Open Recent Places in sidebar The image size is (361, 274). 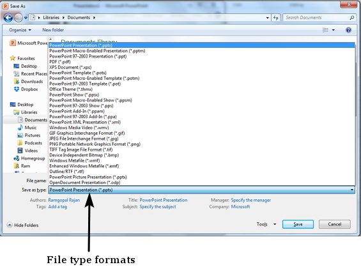click(31, 74)
